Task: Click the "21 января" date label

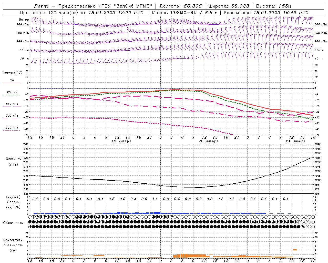Action: point(296,141)
